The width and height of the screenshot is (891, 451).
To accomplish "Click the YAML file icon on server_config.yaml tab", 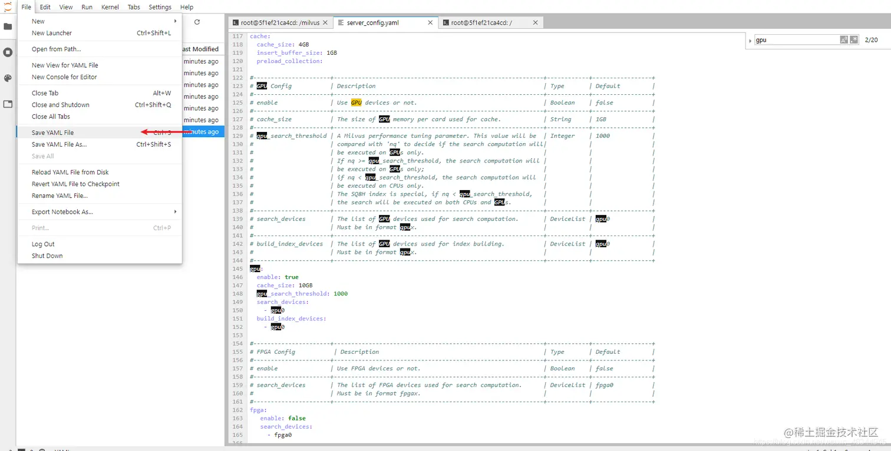I will (340, 23).
